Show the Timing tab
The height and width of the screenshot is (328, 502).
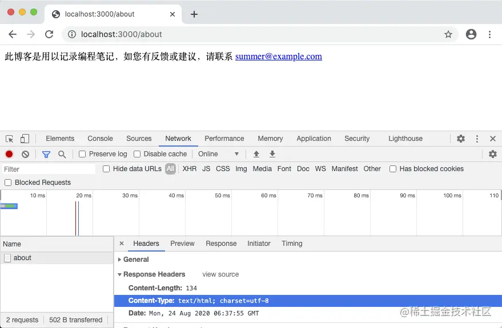(x=292, y=243)
